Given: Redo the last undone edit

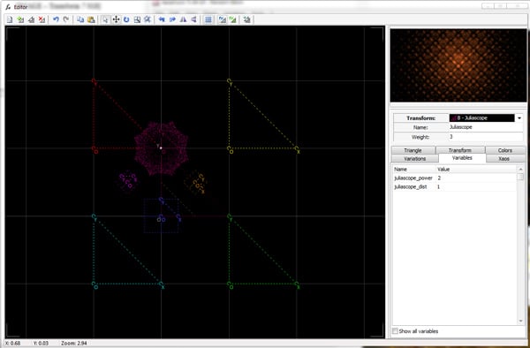Looking at the screenshot, I should [x=66, y=19].
